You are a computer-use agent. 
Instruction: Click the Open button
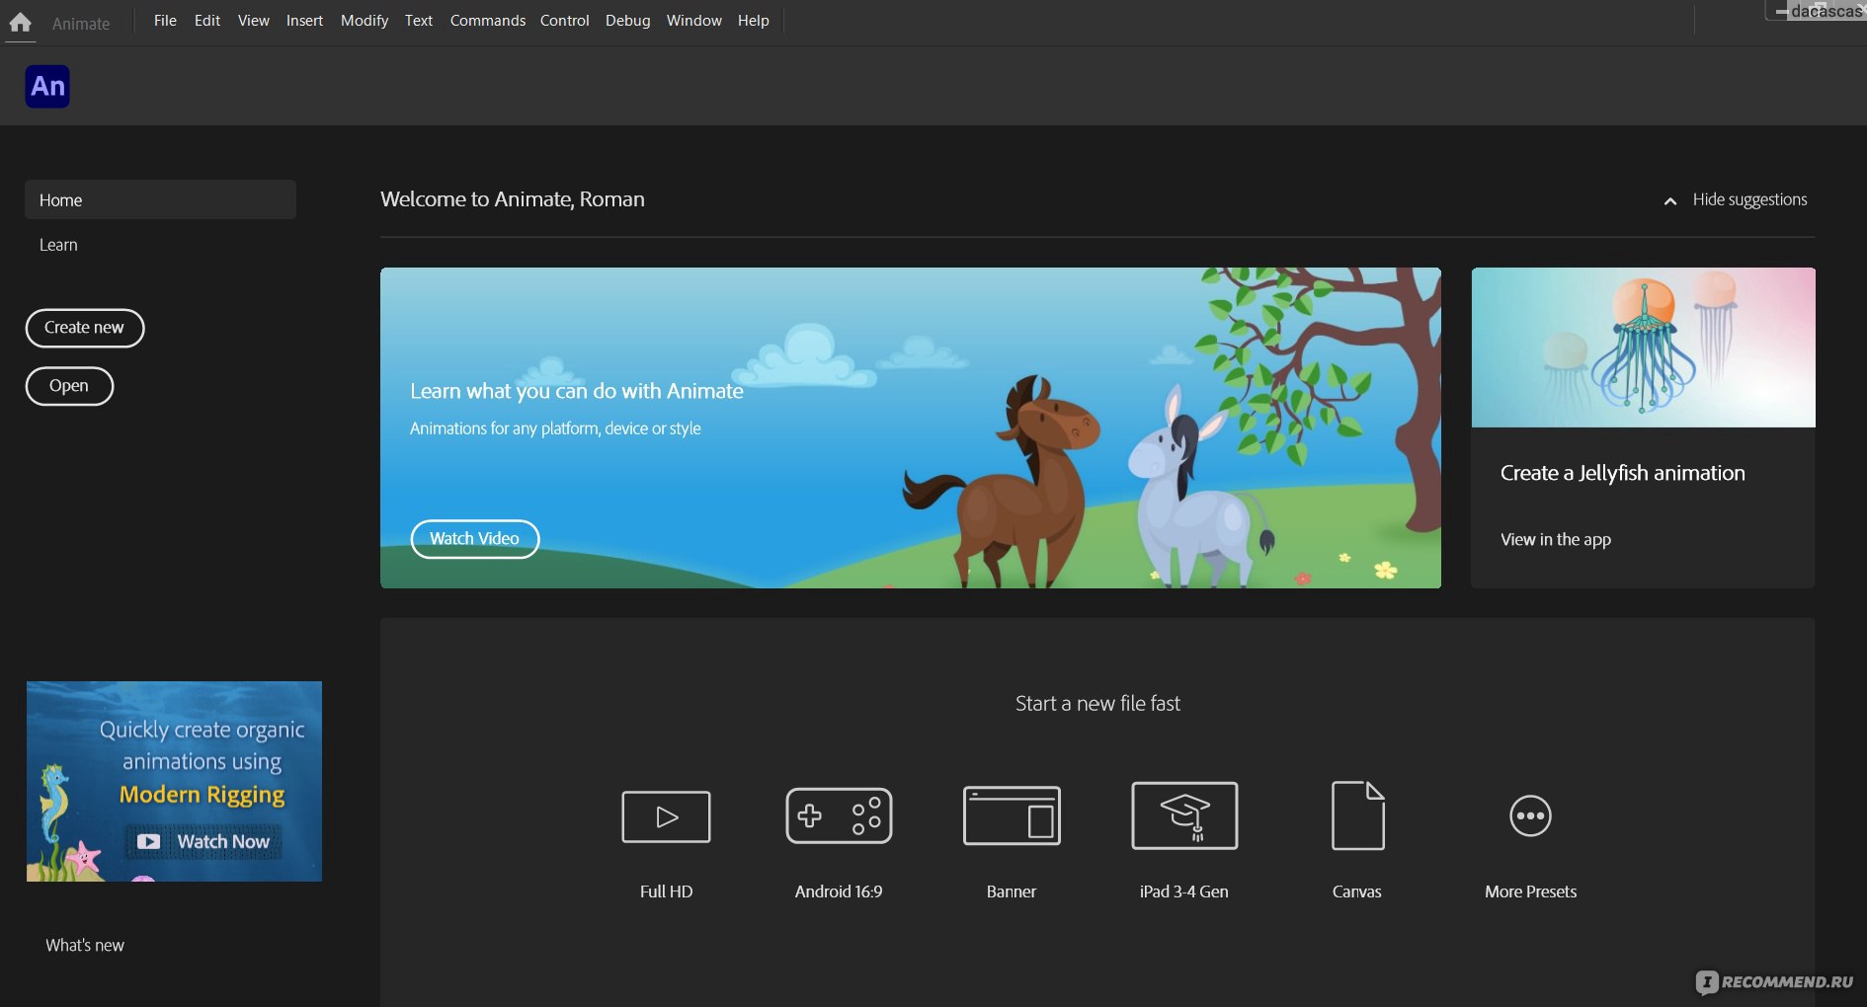pos(69,386)
